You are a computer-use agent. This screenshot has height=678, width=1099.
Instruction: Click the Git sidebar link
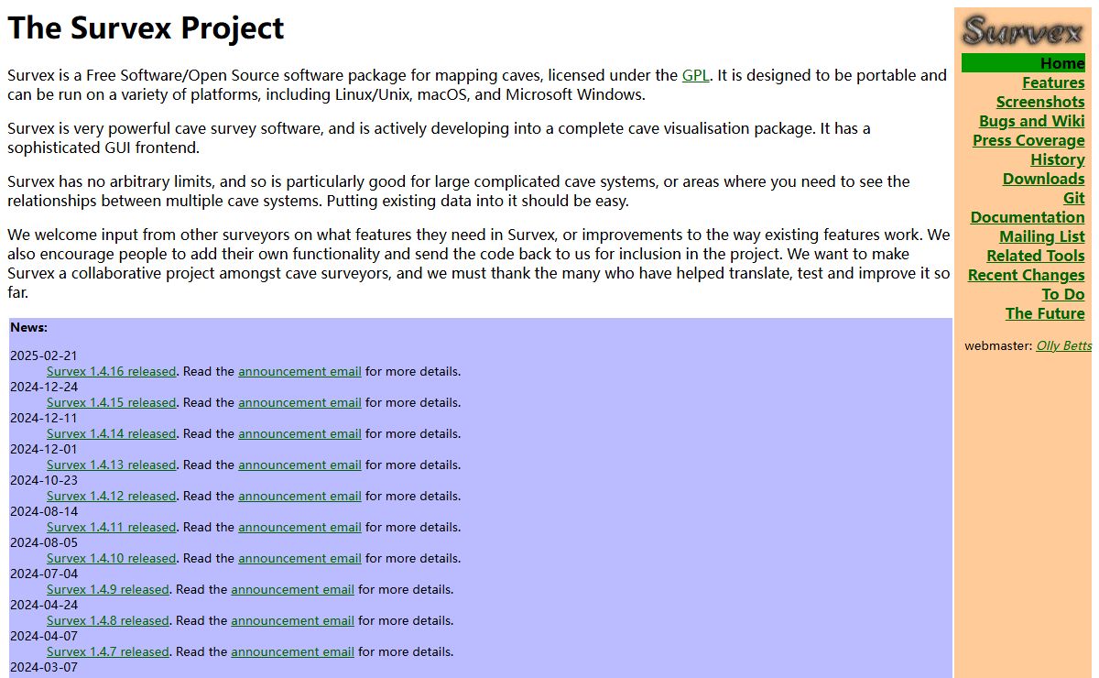point(1073,198)
